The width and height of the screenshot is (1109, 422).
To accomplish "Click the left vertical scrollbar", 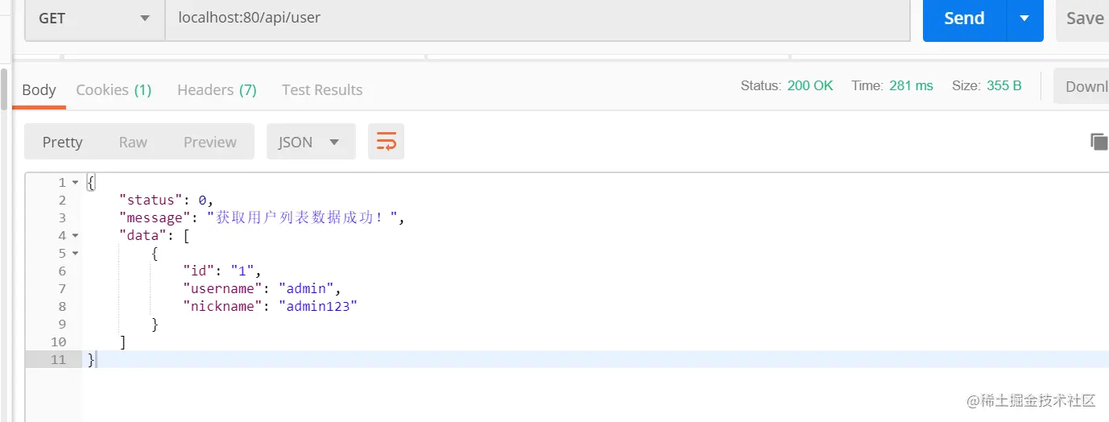I will tap(4, 89).
